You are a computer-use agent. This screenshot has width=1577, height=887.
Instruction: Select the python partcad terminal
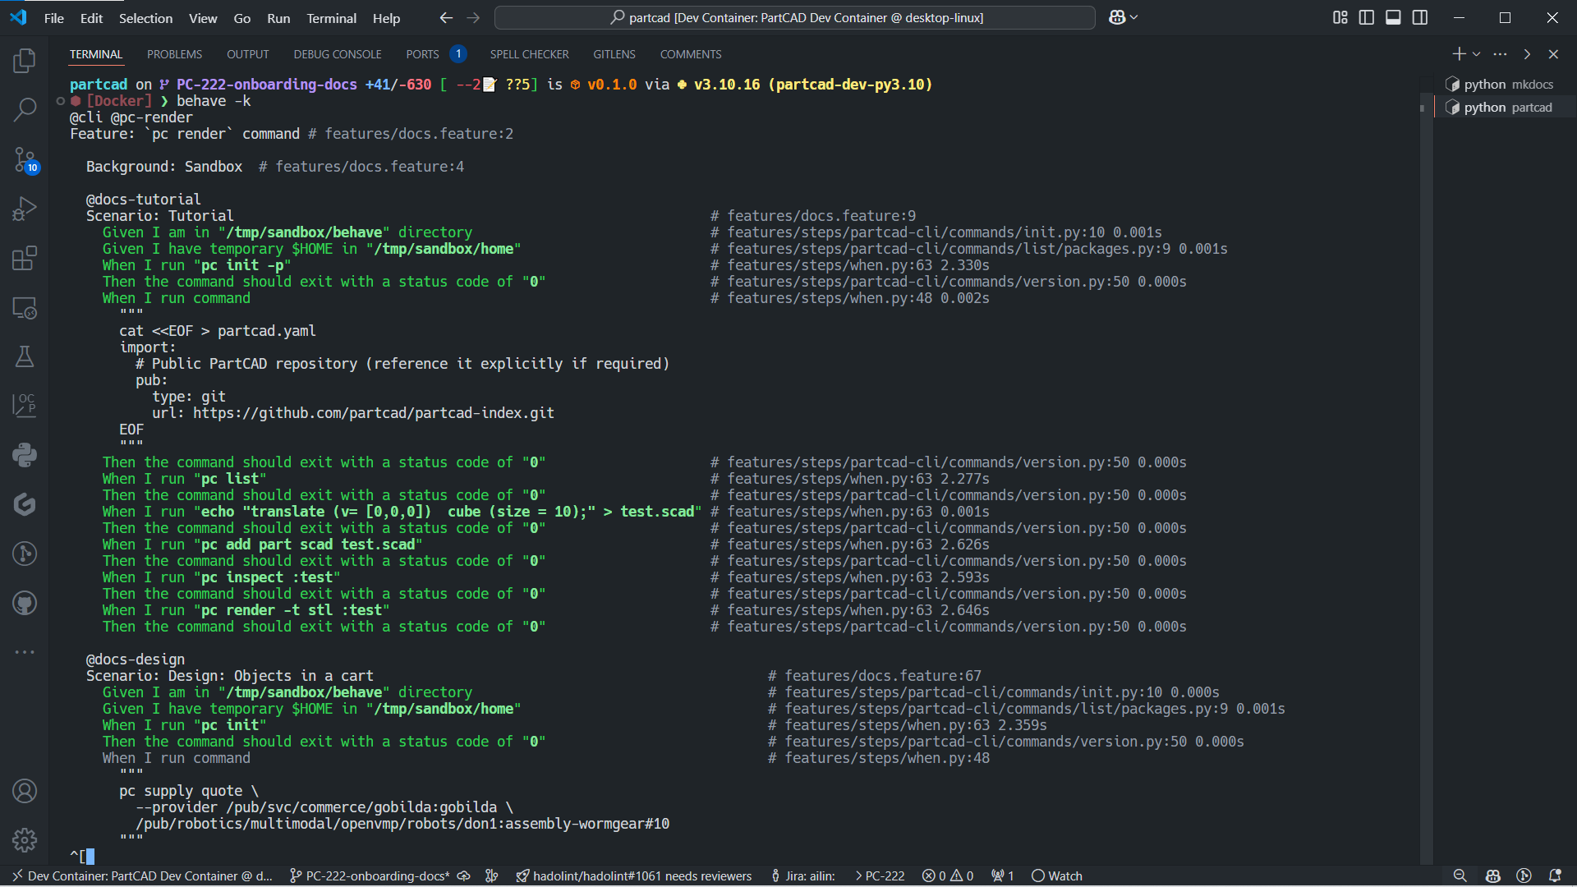(1506, 108)
